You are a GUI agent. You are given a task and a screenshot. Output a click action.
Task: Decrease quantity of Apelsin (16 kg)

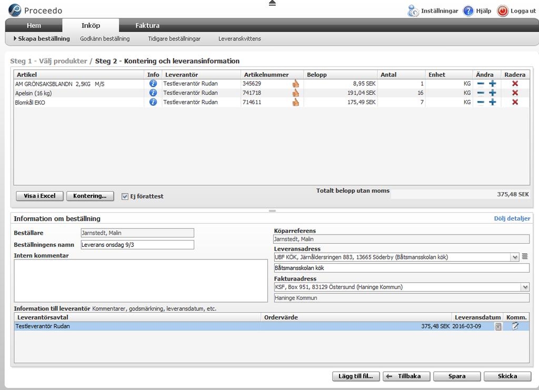click(x=481, y=93)
